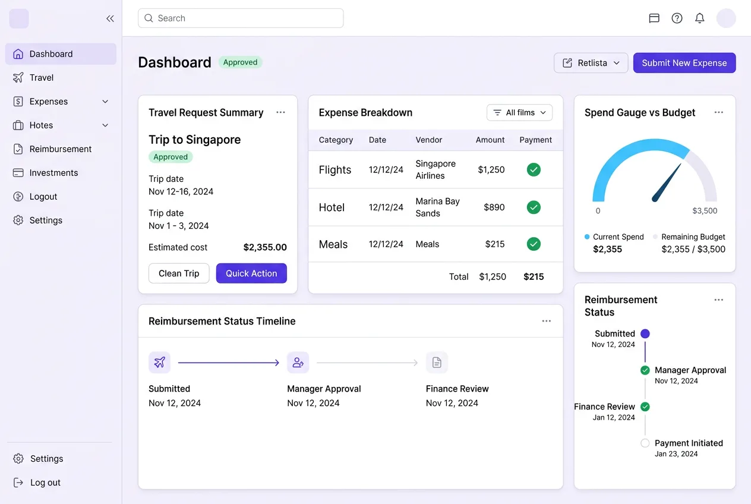751x504 pixels.
Task: Expand the Expenses sidebar submenu
Action: tap(105, 102)
